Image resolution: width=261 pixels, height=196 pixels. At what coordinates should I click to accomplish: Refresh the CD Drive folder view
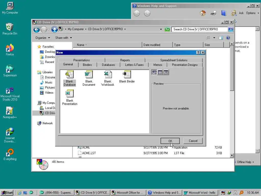(167, 29)
